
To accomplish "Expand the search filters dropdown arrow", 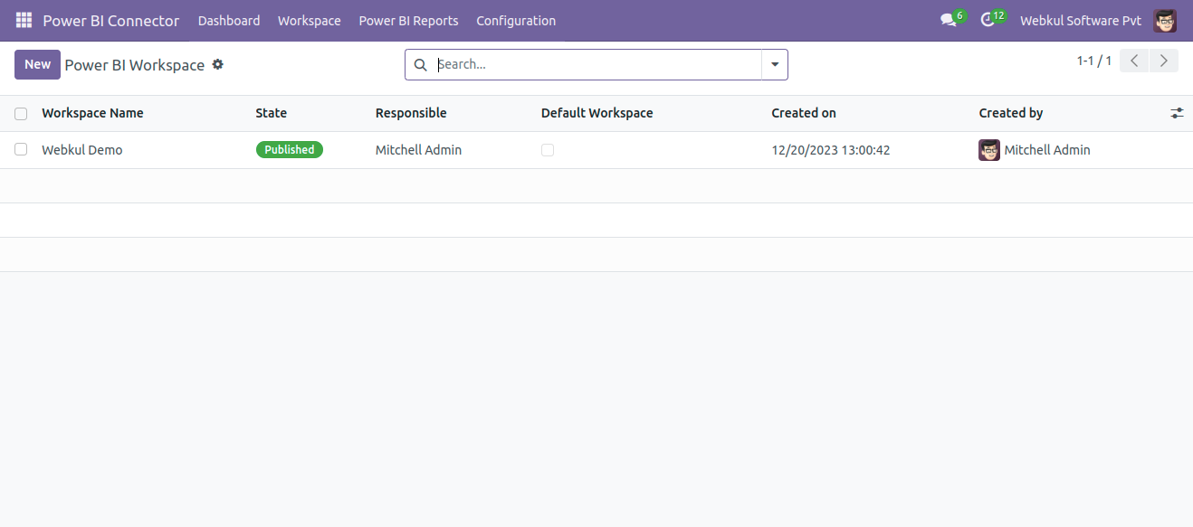I will 775,64.
